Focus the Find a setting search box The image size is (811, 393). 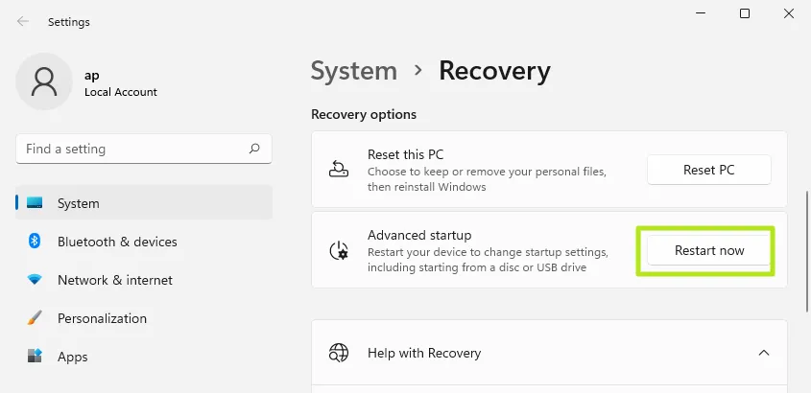pos(134,150)
